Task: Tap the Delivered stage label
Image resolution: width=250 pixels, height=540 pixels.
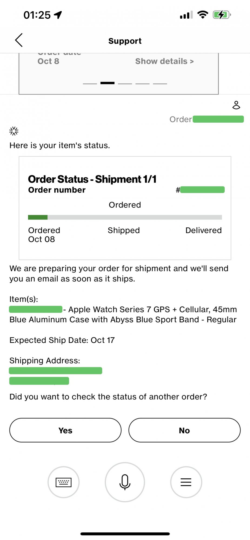Action: [x=203, y=230]
